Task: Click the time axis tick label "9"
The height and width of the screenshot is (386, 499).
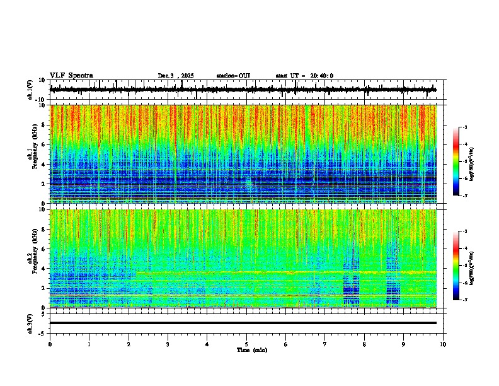Action: (403, 344)
